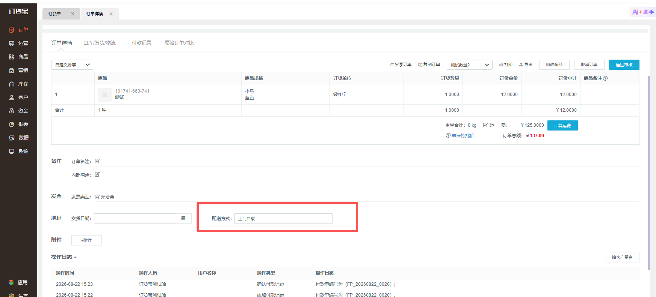Switch to 原始订单对比 tab
The image size is (656, 297).
click(x=179, y=43)
